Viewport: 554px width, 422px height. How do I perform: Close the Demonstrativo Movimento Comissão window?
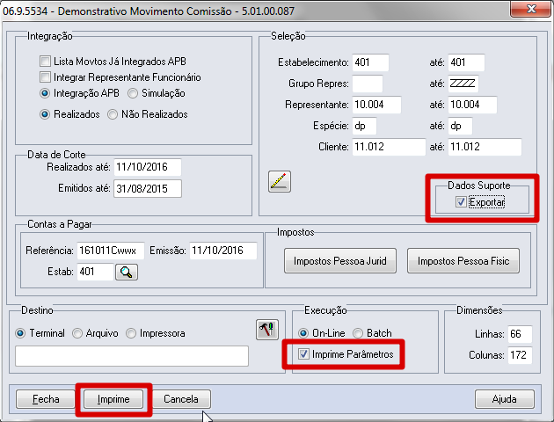pyautogui.click(x=530, y=9)
